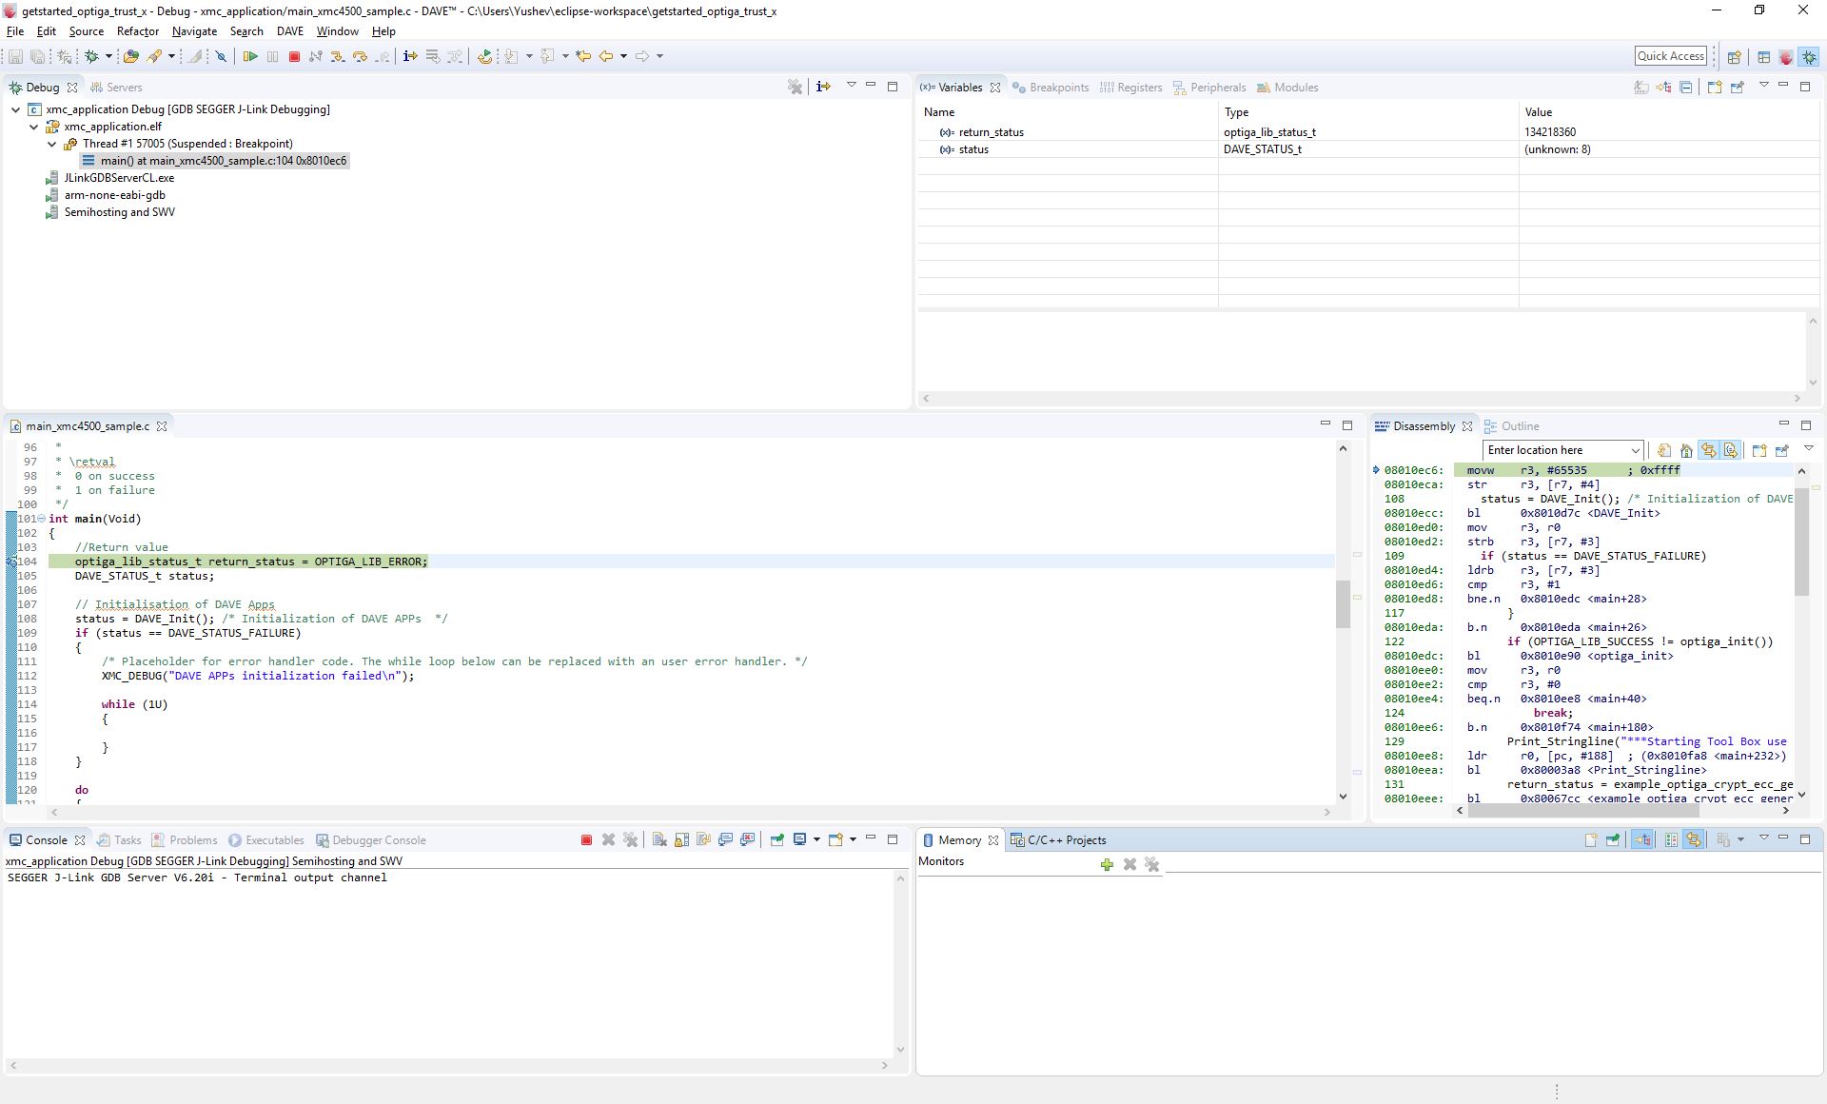Image resolution: width=1827 pixels, height=1104 pixels.
Task: Click the Resume debug button
Action: pos(249,56)
